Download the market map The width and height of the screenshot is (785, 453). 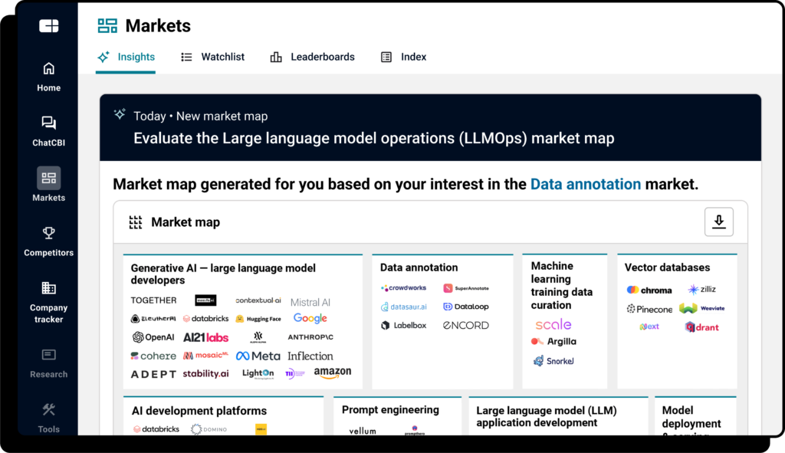point(719,222)
